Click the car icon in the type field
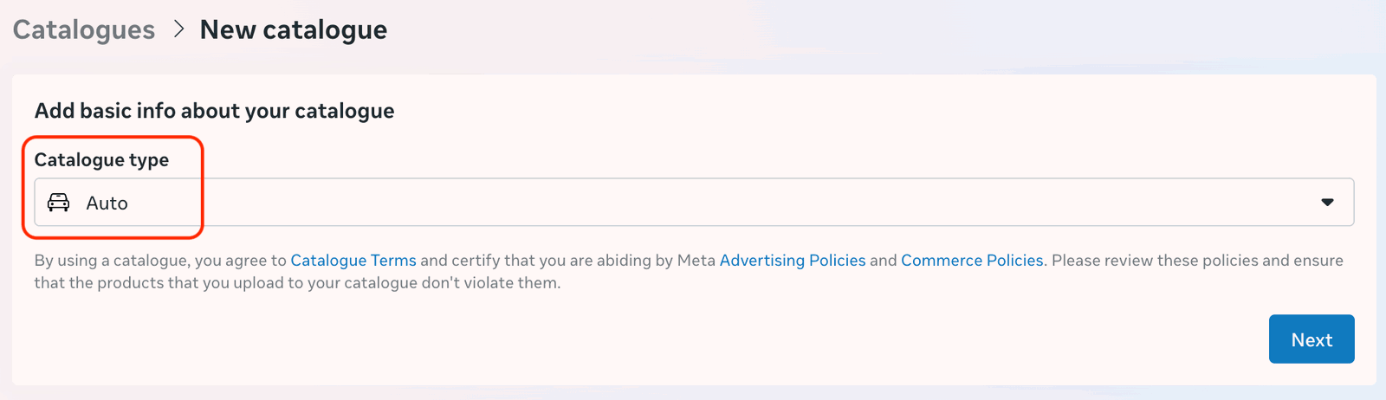The width and height of the screenshot is (1386, 400). [x=58, y=203]
